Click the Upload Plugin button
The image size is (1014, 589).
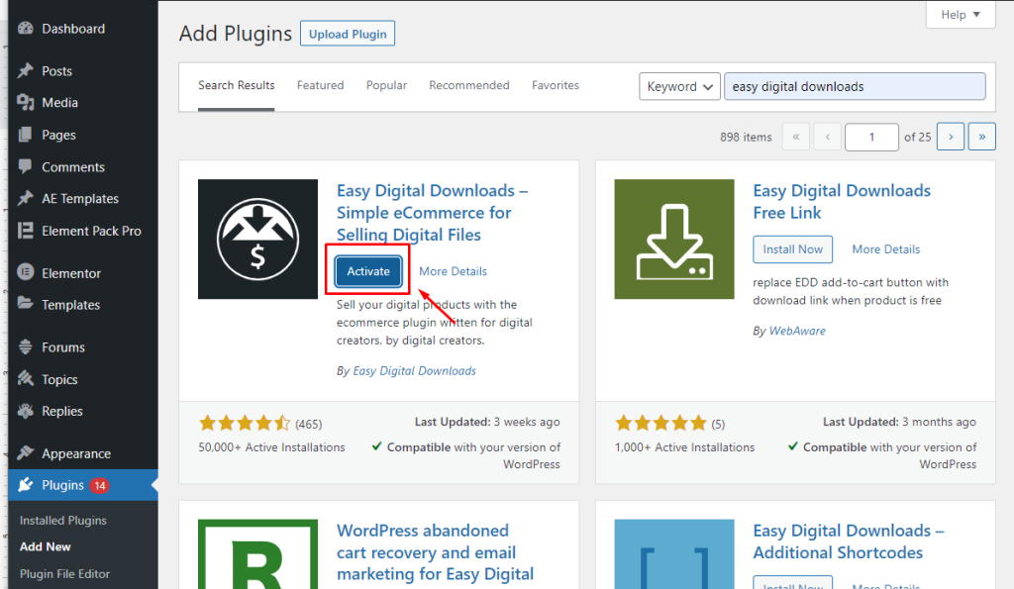[x=348, y=34]
